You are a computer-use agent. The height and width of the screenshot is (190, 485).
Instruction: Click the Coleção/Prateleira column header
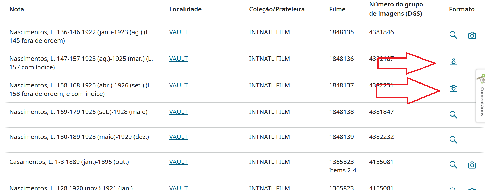[x=277, y=9]
